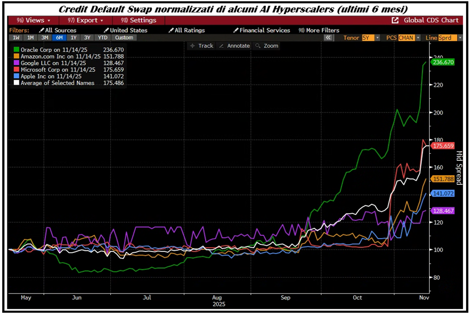Choose the YTD range button

tap(102, 38)
